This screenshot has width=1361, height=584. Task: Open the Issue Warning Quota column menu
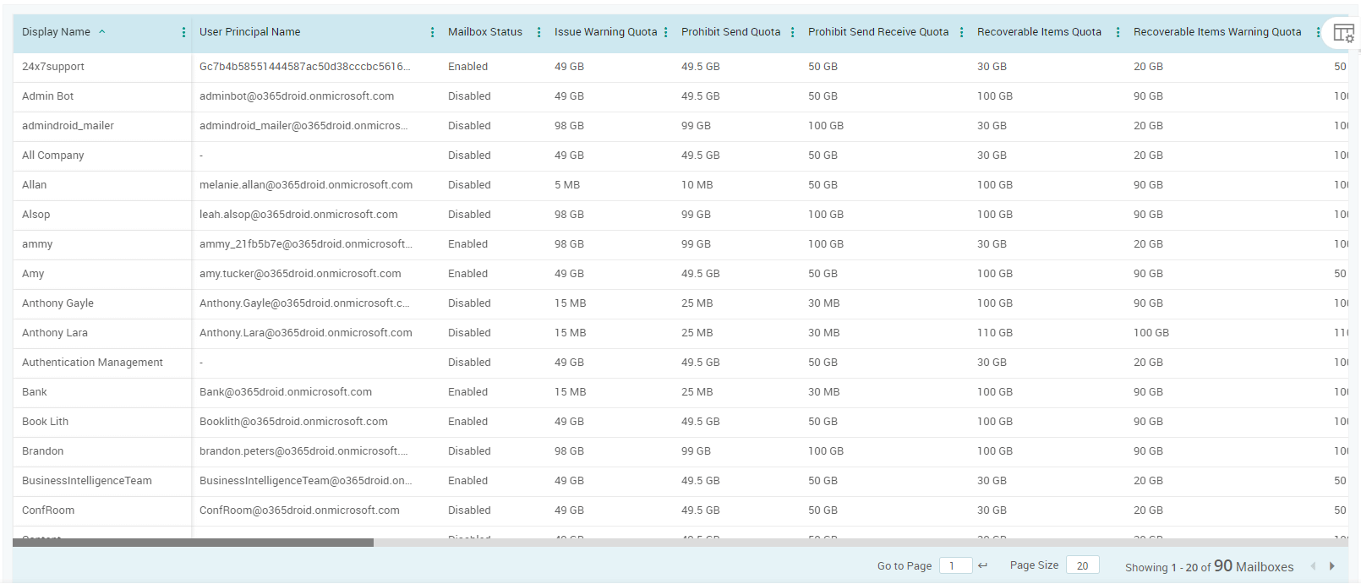click(x=666, y=32)
